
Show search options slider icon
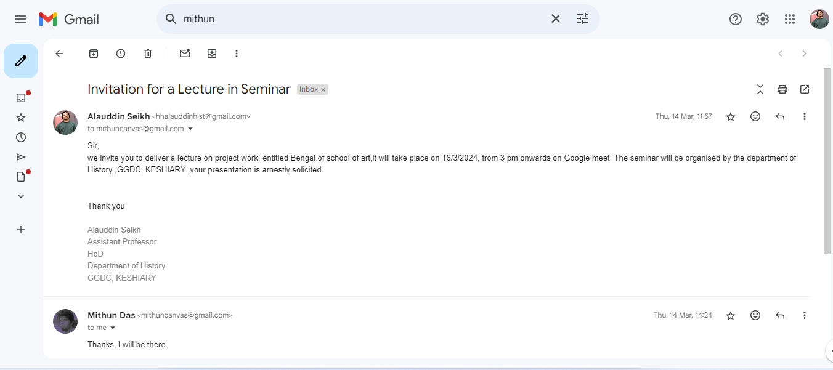coord(583,18)
